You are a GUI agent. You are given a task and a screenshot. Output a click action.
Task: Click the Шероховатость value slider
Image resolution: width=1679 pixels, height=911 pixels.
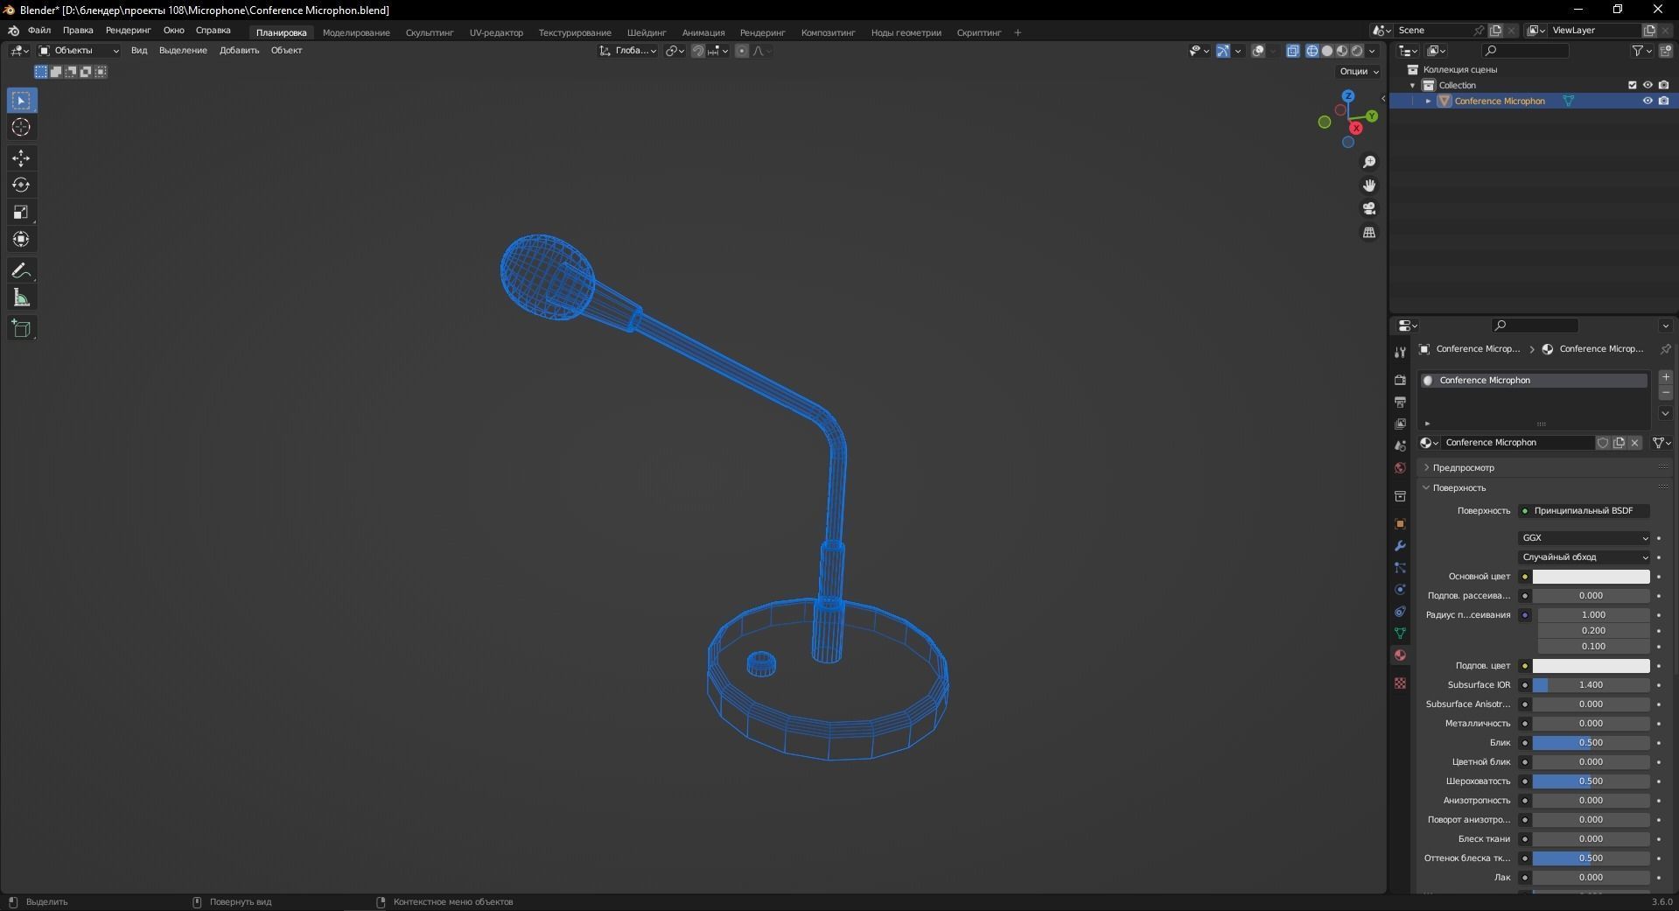tap(1591, 781)
